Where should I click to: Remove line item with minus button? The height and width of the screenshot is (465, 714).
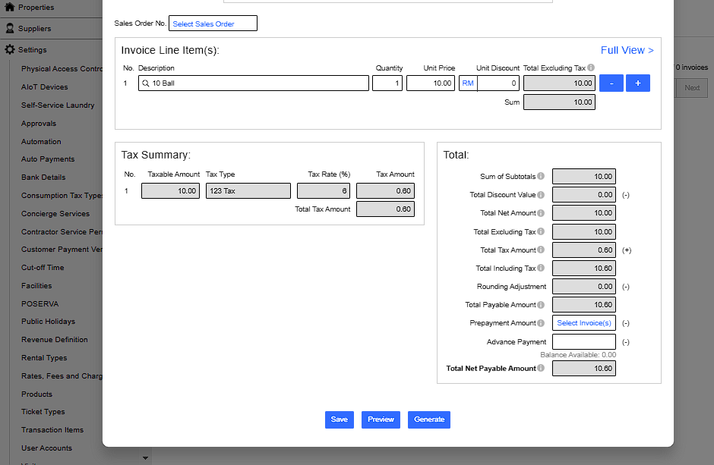click(611, 83)
